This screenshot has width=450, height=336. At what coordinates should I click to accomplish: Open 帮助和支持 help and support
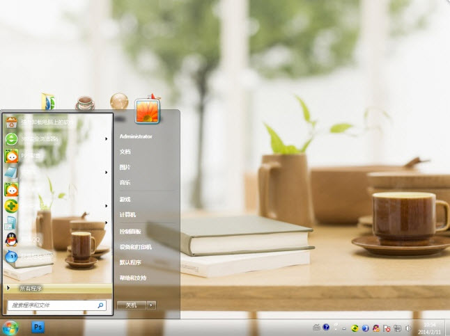point(133,278)
